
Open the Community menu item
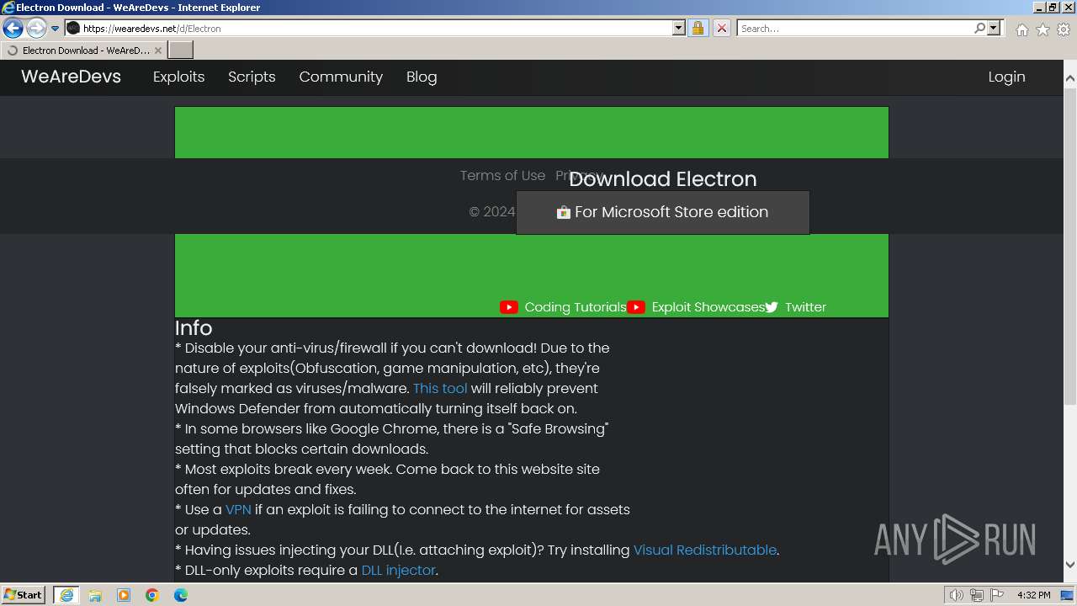(341, 77)
